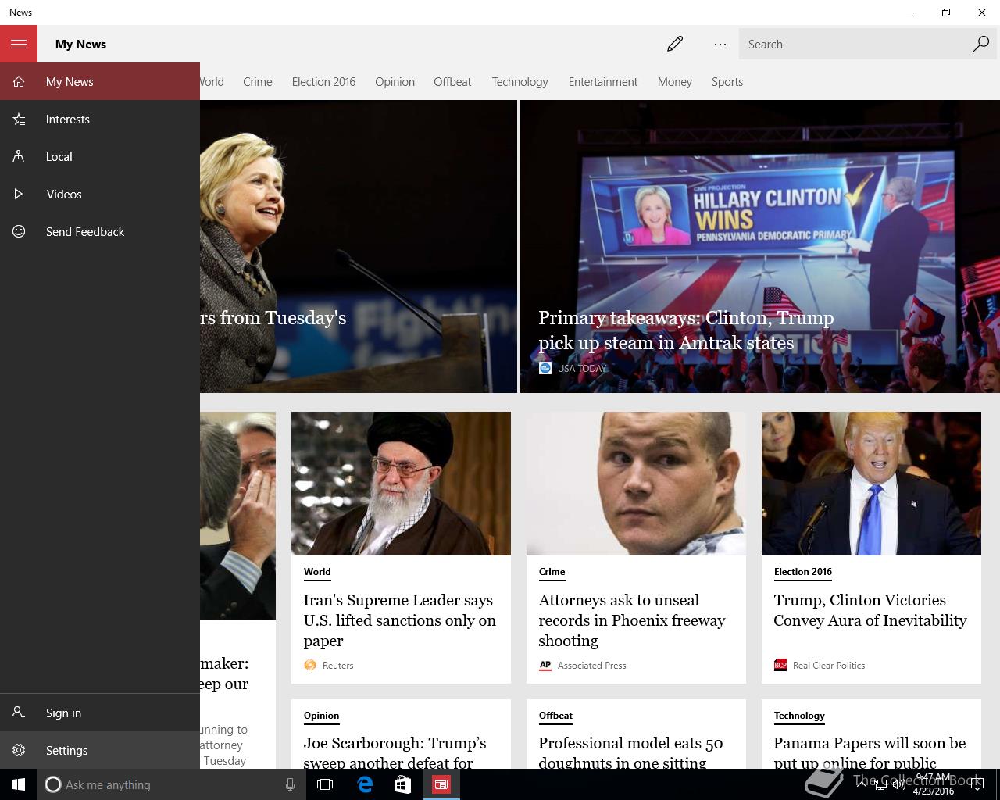Open My News home icon in sidebar
Screen dimensions: 1000x800
(19, 81)
